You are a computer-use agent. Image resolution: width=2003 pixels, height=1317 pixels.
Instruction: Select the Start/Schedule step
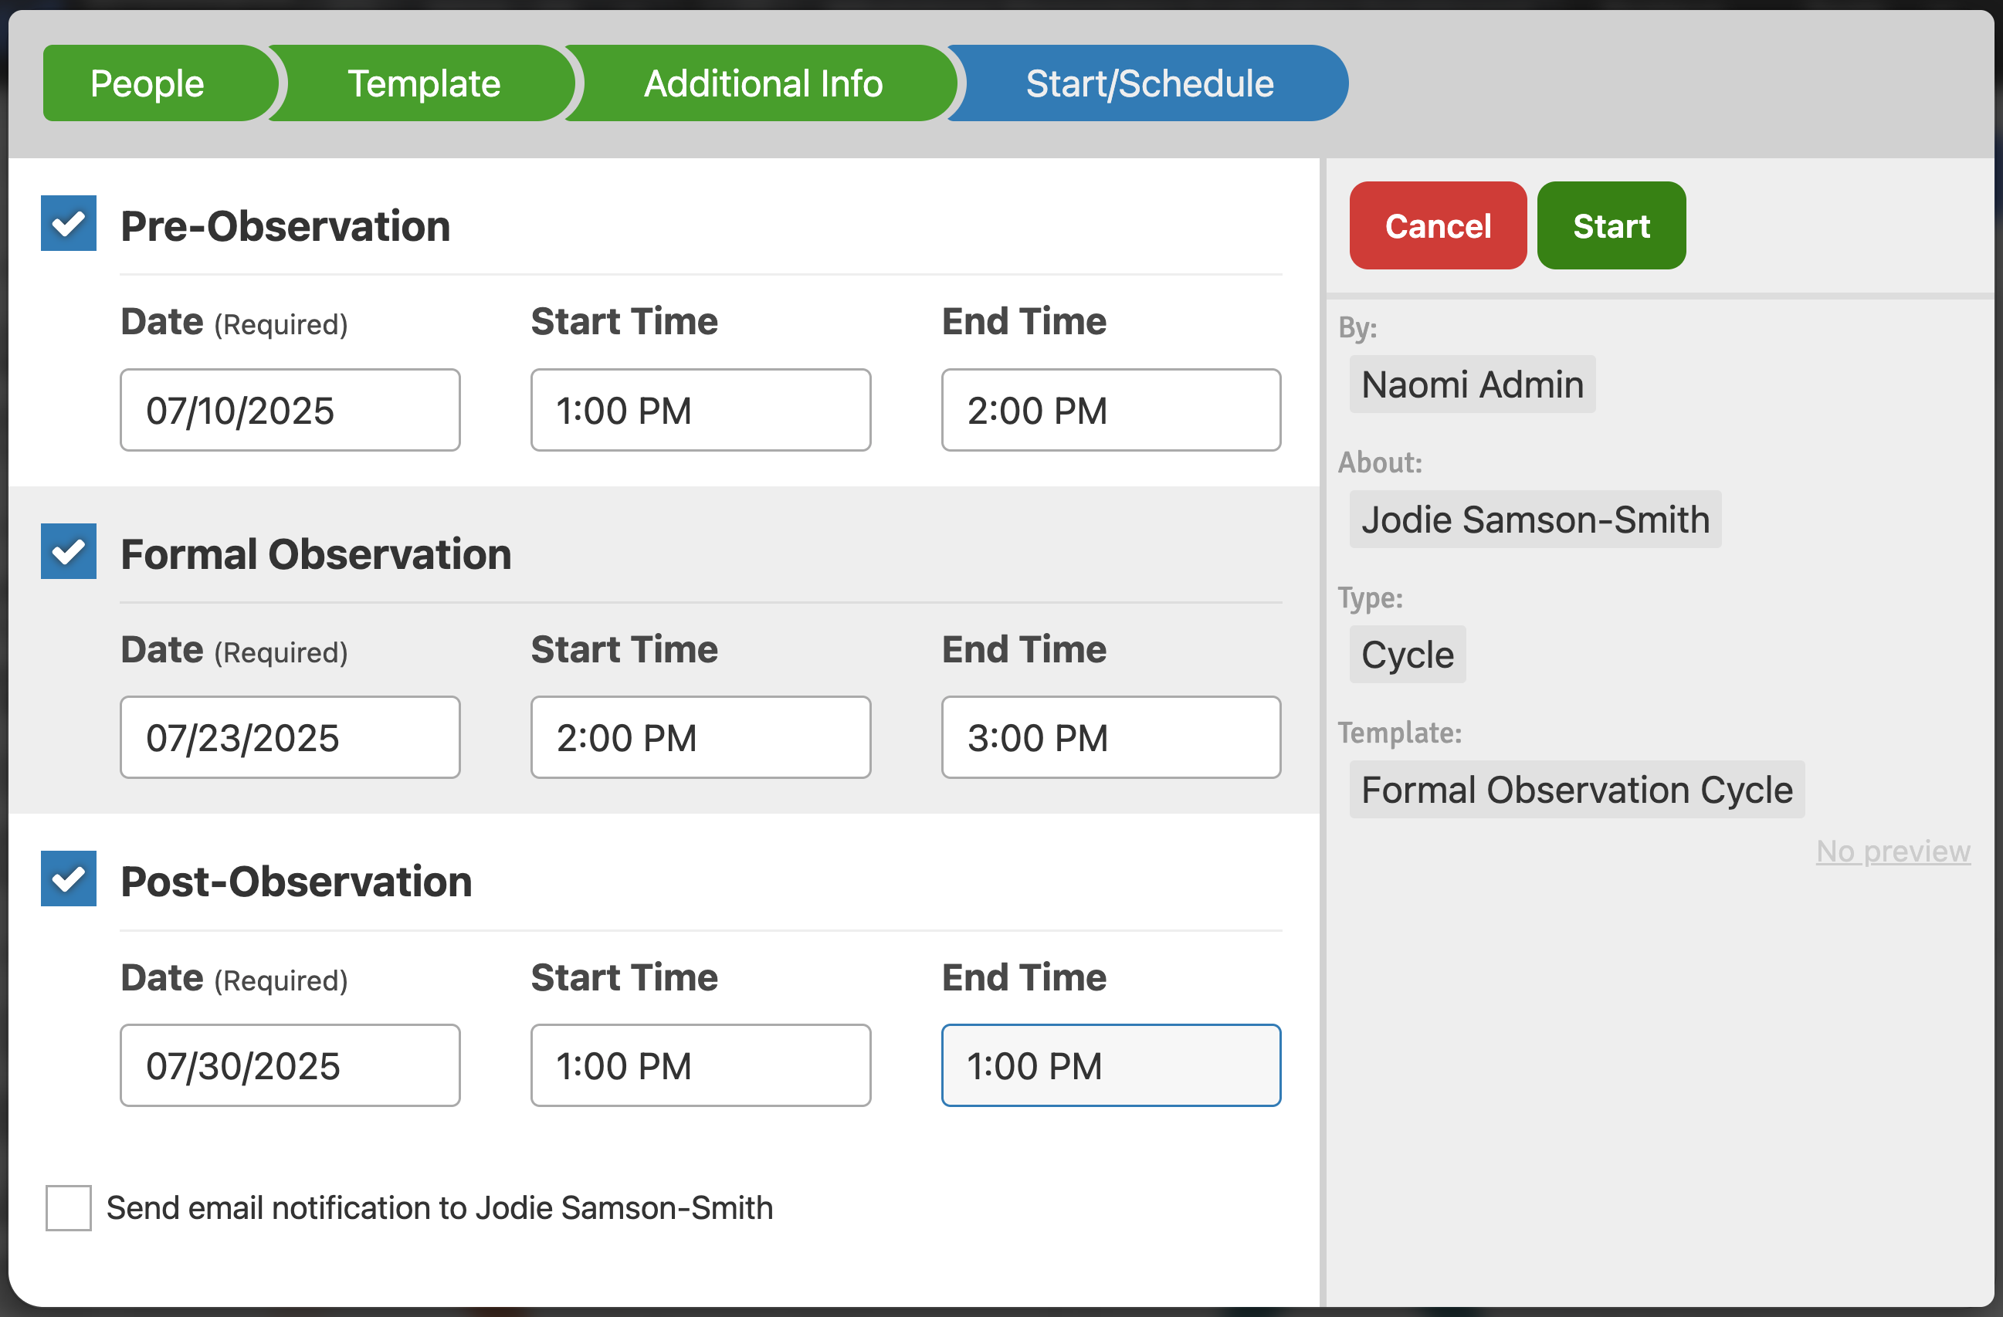tap(1149, 83)
